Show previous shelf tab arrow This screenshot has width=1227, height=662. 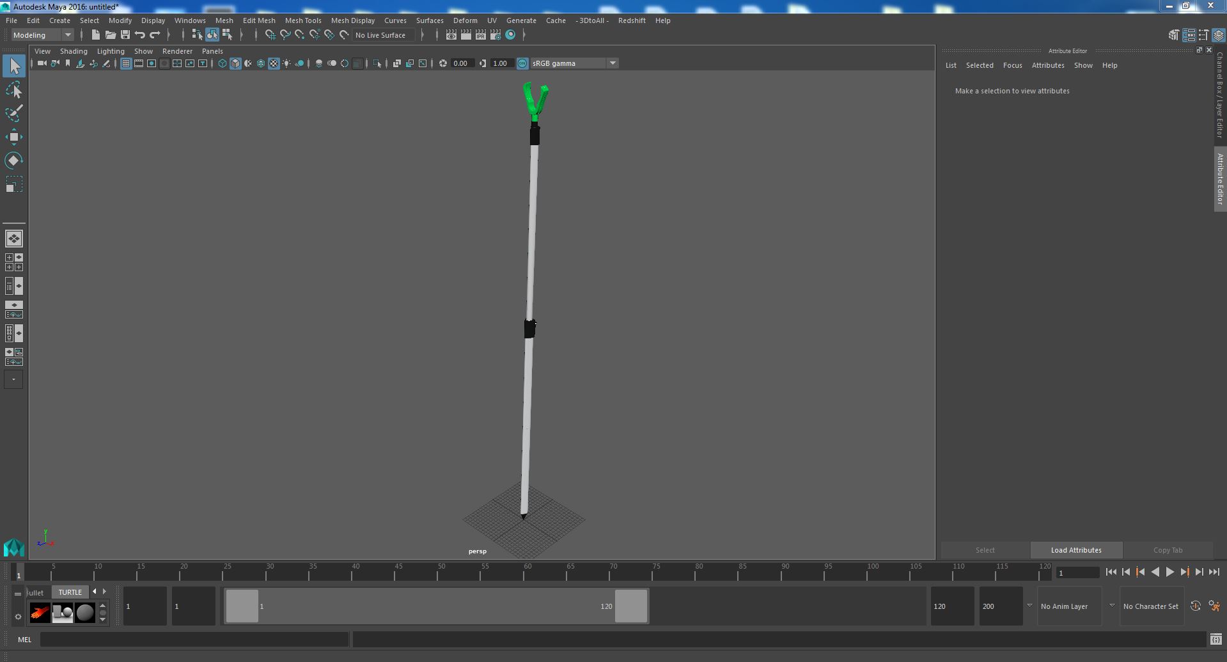click(x=95, y=592)
